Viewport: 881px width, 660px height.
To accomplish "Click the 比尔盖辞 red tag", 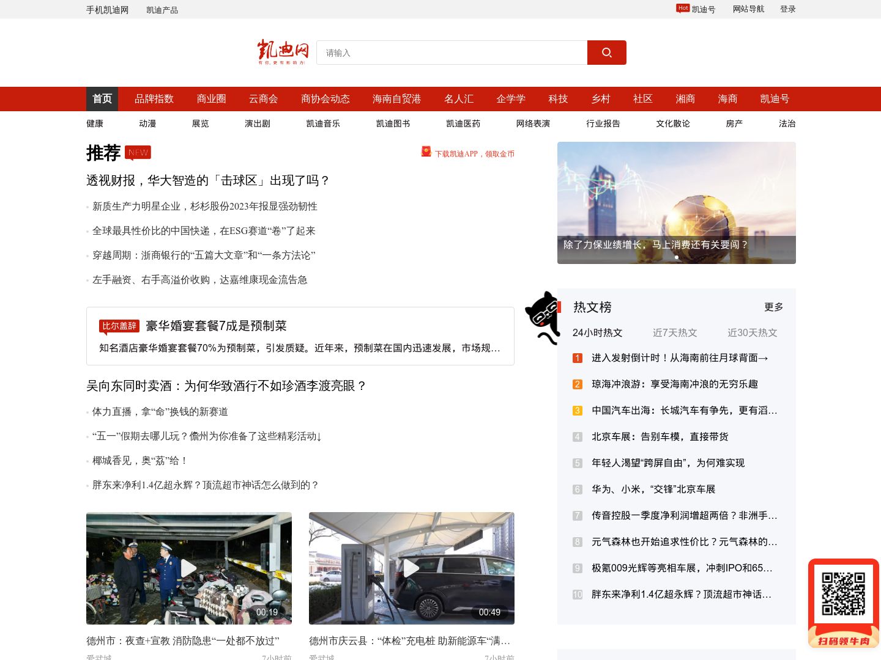I will (119, 326).
